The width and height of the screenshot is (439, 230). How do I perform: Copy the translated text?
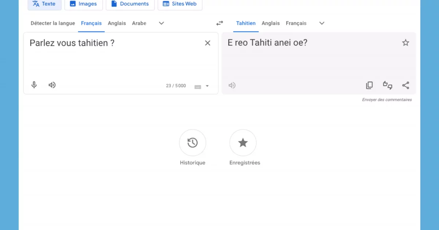click(369, 85)
